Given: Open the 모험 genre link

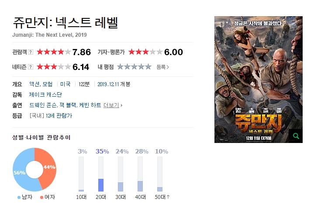Looking at the screenshot, I should 48,84.
